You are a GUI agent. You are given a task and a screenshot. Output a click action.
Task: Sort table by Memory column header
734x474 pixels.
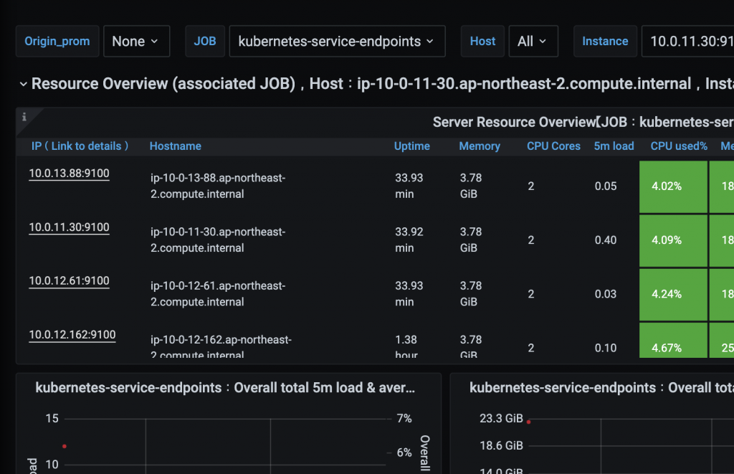(x=479, y=146)
